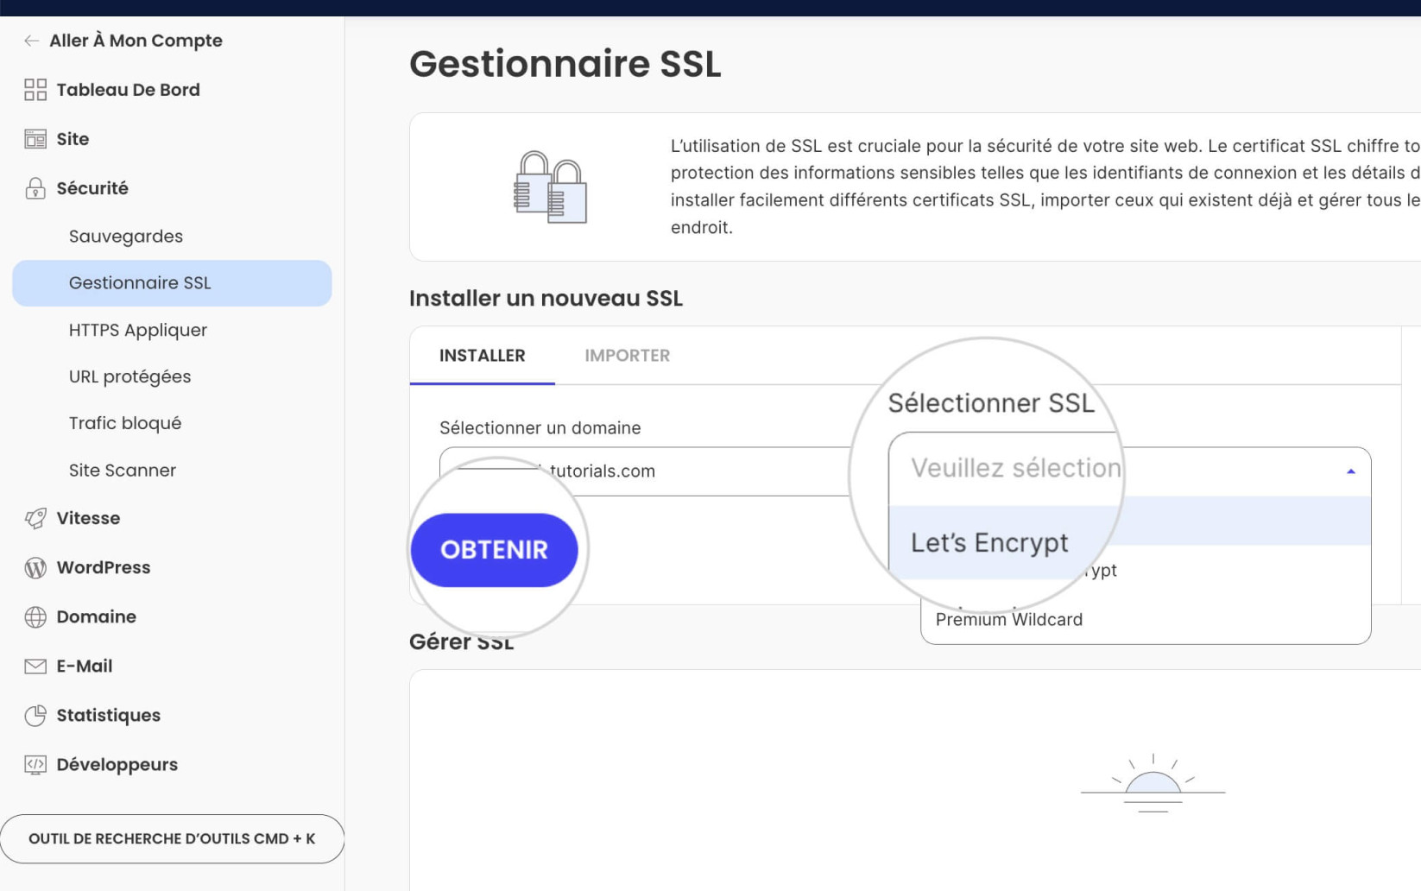Click the Vitesse rocket icon
The height and width of the screenshot is (891, 1421).
35,518
